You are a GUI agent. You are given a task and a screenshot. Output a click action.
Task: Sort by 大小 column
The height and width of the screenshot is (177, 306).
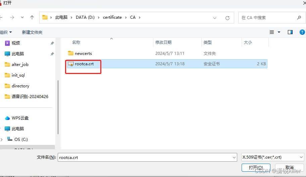[x=248, y=42]
